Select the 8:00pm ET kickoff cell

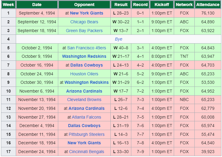pyautogui.click(x=162, y=56)
